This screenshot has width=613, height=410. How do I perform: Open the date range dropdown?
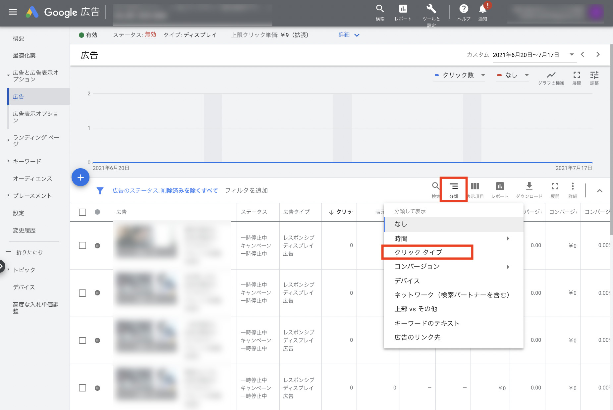pos(572,55)
